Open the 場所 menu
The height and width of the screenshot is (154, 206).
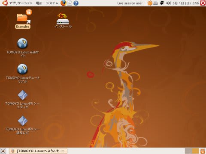tap(39, 3)
